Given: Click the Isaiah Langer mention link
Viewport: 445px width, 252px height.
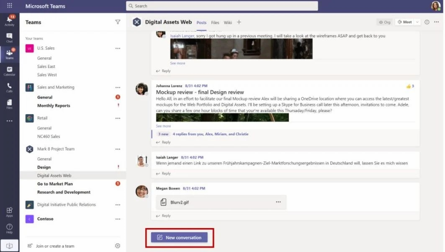Looking at the screenshot, I should click(182, 36).
